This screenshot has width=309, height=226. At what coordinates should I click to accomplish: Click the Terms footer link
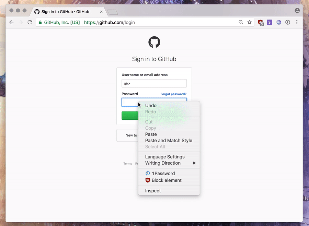tap(128, 164)
